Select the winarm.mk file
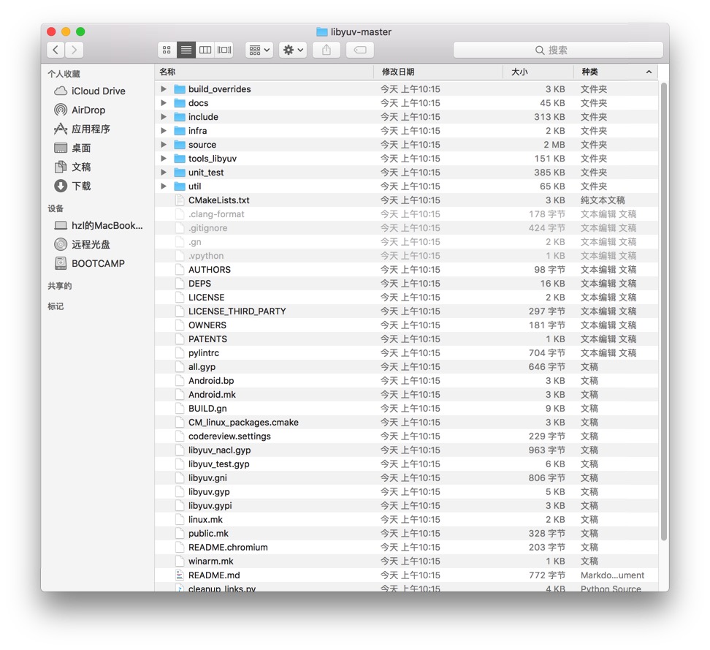This screenshot has height=650, width=710. pyautogui.click(x=406, y=561)
